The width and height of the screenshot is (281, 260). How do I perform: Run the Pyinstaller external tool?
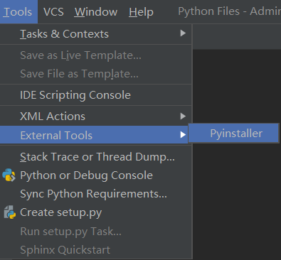233,134
